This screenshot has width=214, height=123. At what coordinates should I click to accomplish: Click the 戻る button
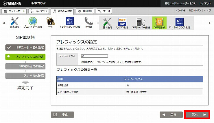171,115
